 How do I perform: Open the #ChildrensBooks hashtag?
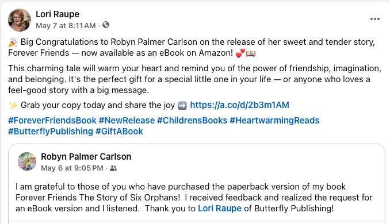pyautogui.click(x=192, y=121)
